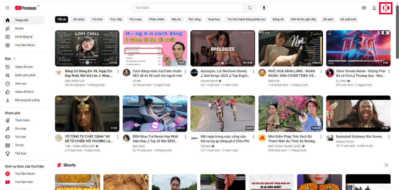Open Danh sách phát in sidebar
Image resolution: width=399 pixels, height=190 pixels.
click(x=24, y=75)
